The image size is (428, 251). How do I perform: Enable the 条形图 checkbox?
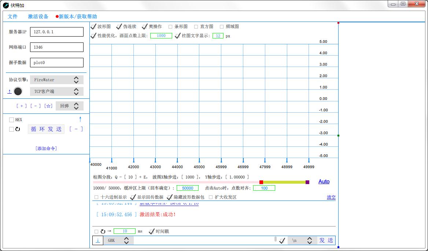170,27
